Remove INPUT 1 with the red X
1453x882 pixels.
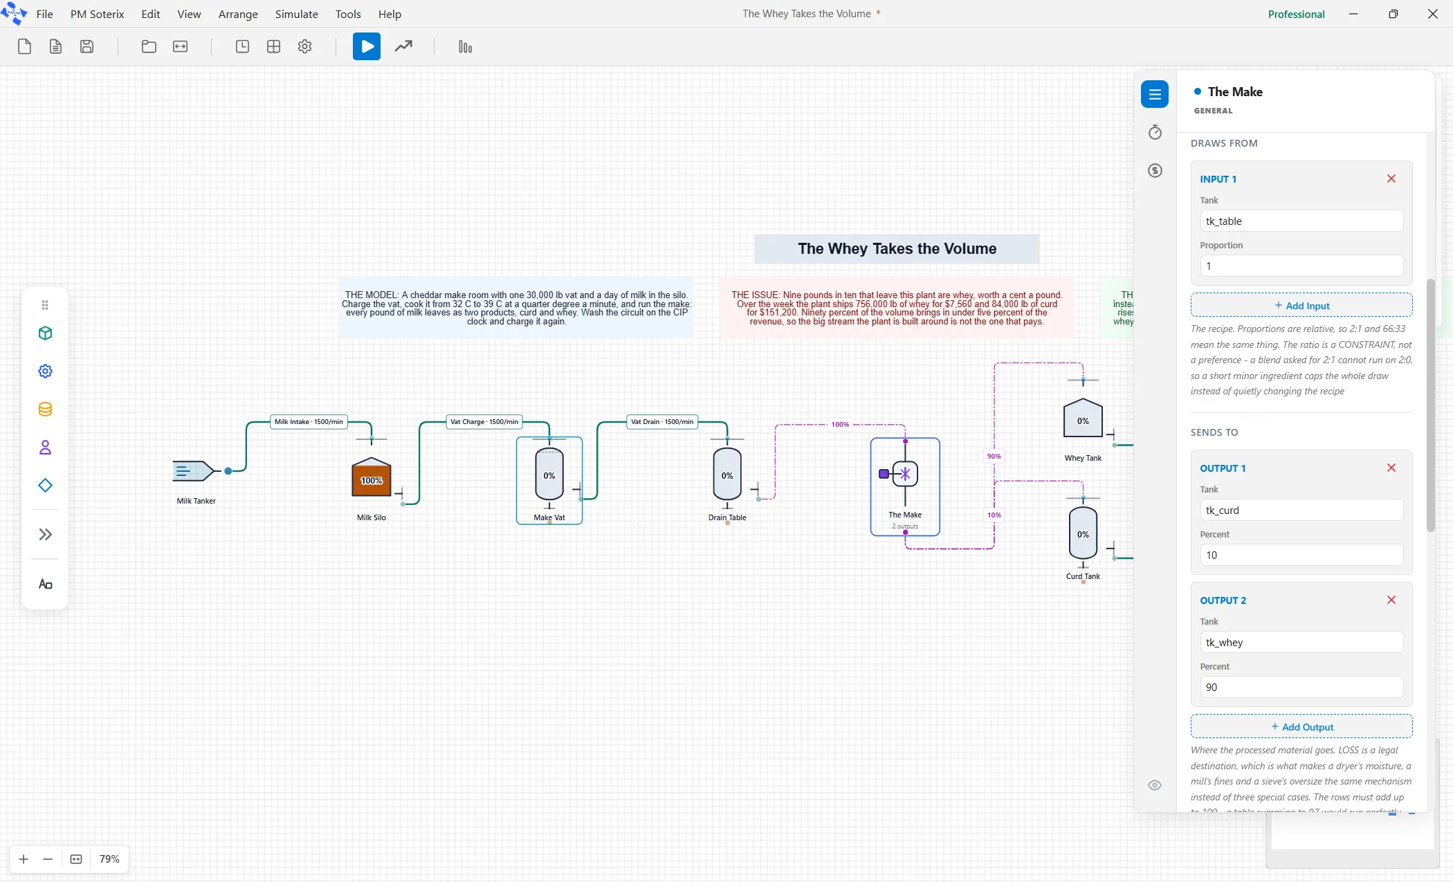[1391, 178]
